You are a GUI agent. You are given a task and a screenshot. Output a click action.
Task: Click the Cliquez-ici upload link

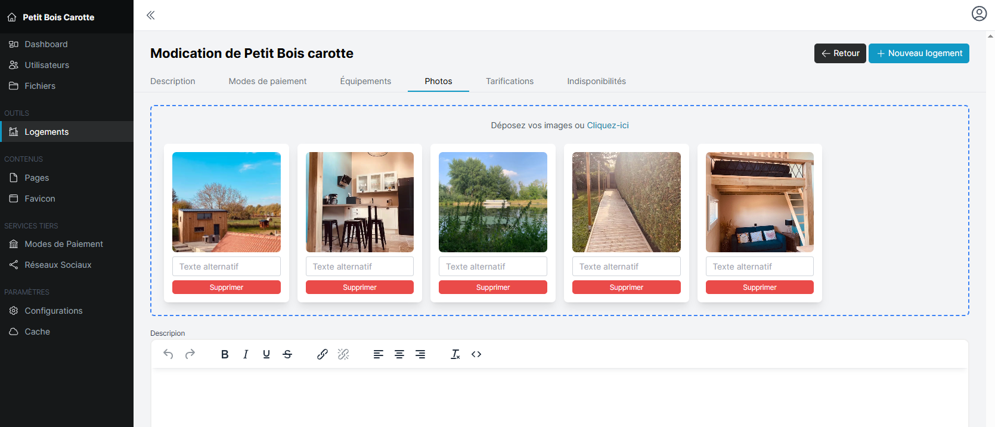pos(607,125)
